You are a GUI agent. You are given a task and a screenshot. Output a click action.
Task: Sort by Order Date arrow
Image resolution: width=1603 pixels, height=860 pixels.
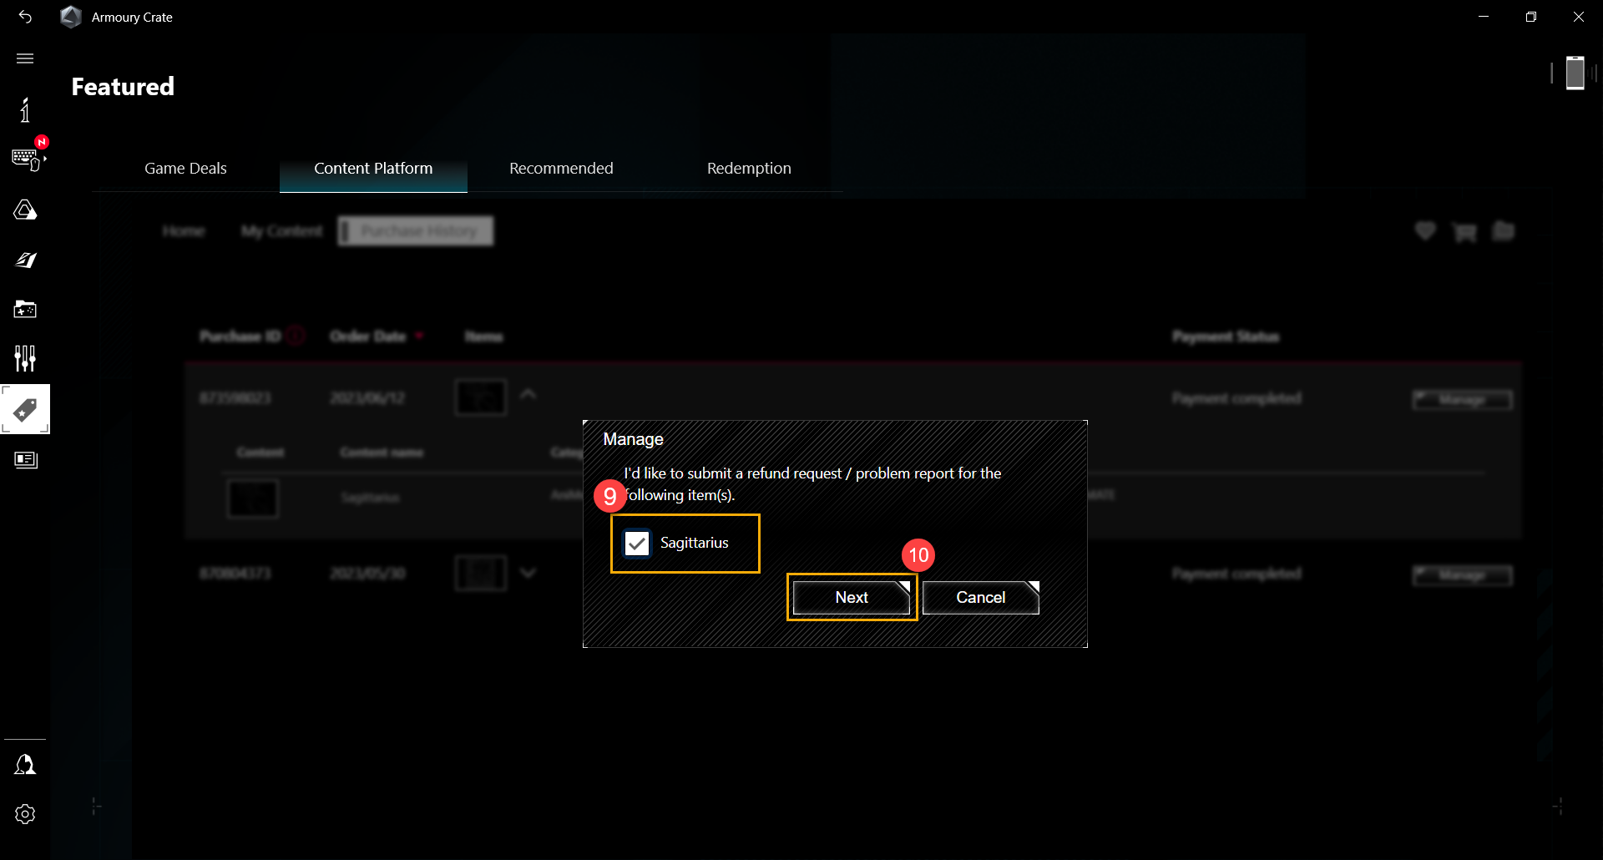[x=419, y=336]
